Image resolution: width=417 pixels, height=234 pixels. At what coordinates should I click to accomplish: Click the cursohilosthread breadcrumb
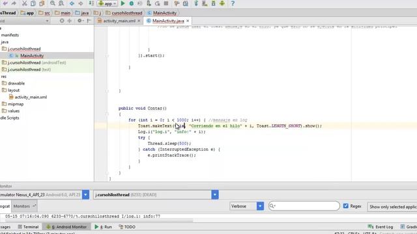(x=124, y=13)
